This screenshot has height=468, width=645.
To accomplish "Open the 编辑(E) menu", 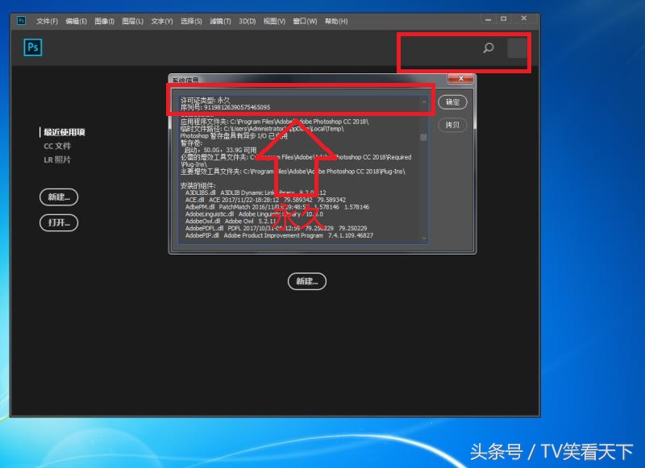I will click(x=75, y=21).
